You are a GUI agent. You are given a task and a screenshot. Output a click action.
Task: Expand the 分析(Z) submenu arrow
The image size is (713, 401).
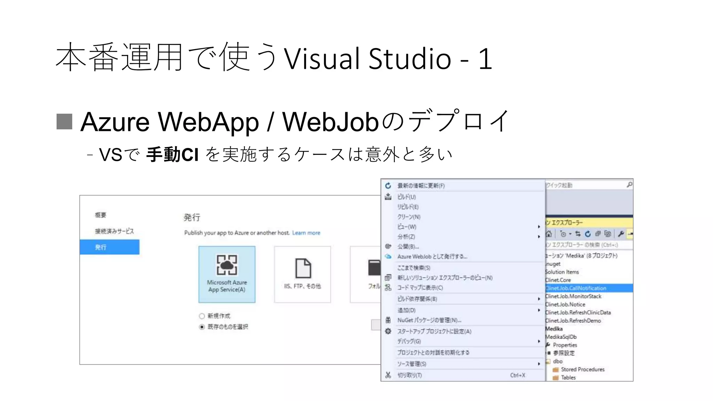(539, 237)
